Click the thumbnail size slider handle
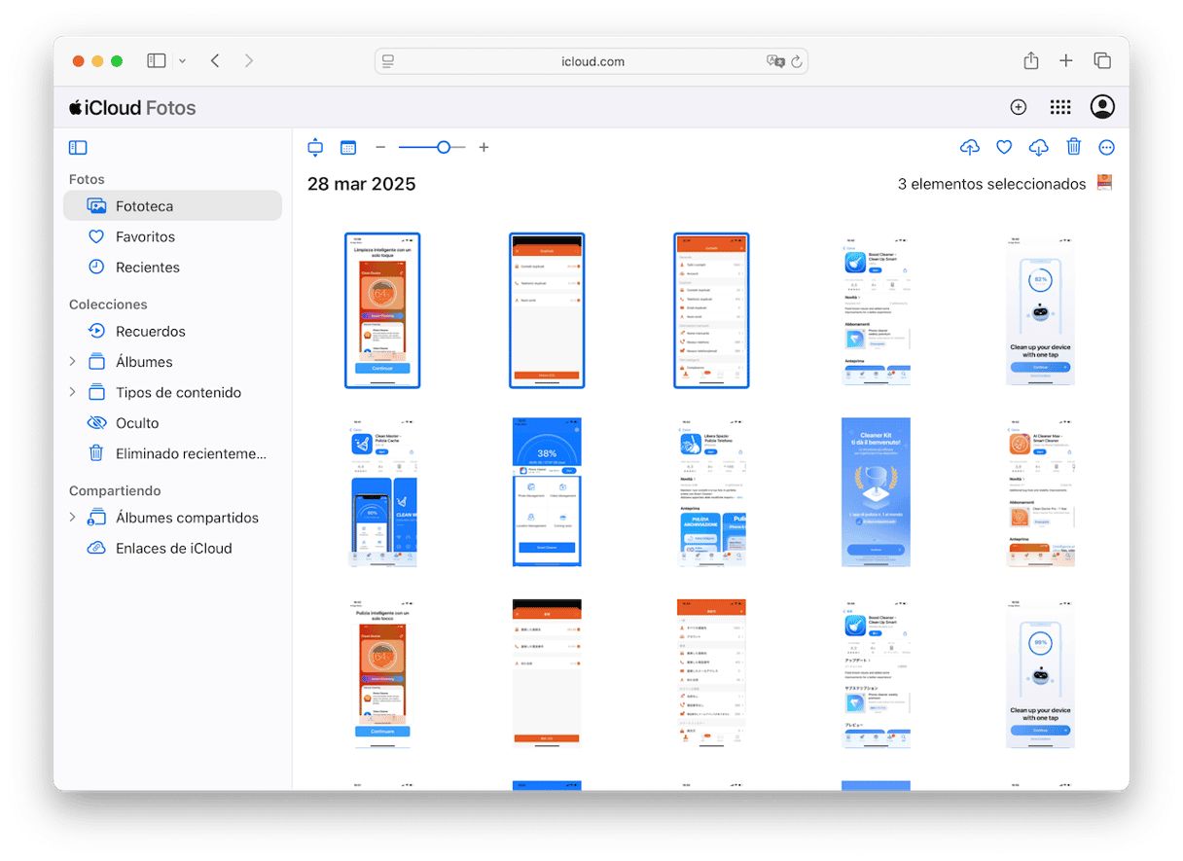The width and height of the screenshot is (1183, 861). [x=444, y=148]
